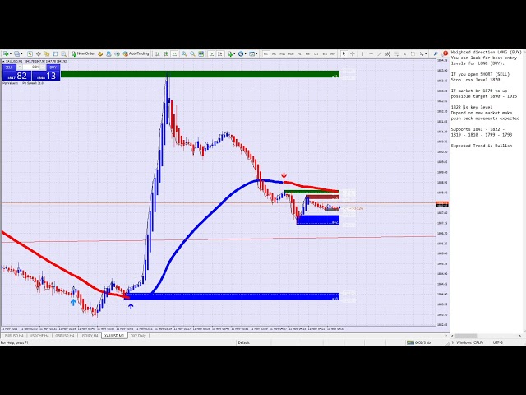Image resolution: width=526 pixels, height=395 pixels.
Task: Click the tile windows grid icon
Action: pyautogui.click(x=198, y=53)
